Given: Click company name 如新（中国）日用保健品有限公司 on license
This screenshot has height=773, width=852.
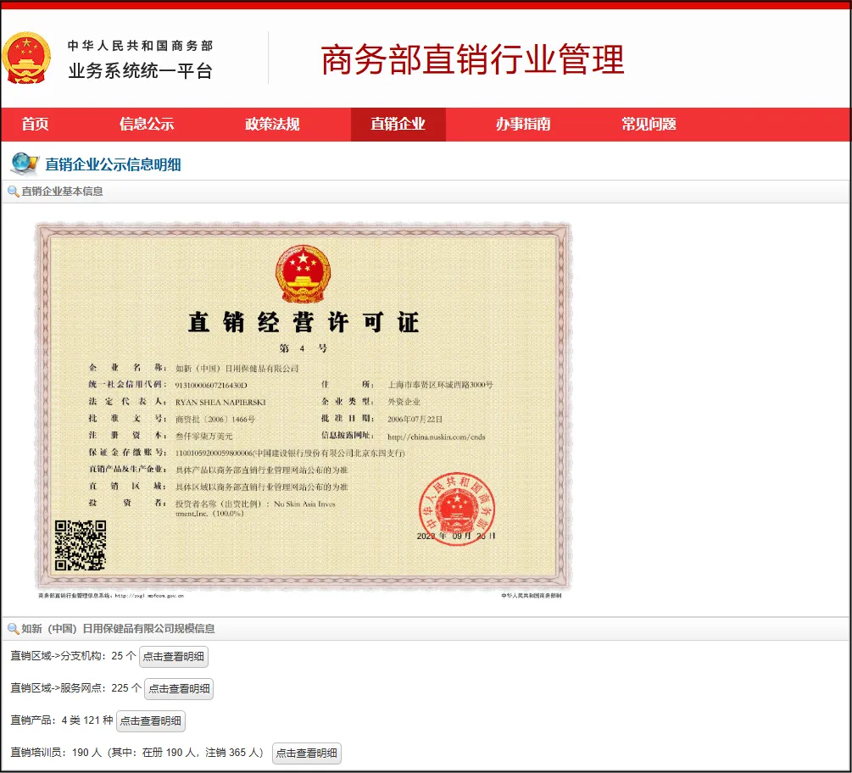Looking at the screenshot, I should tap(237, 369).
